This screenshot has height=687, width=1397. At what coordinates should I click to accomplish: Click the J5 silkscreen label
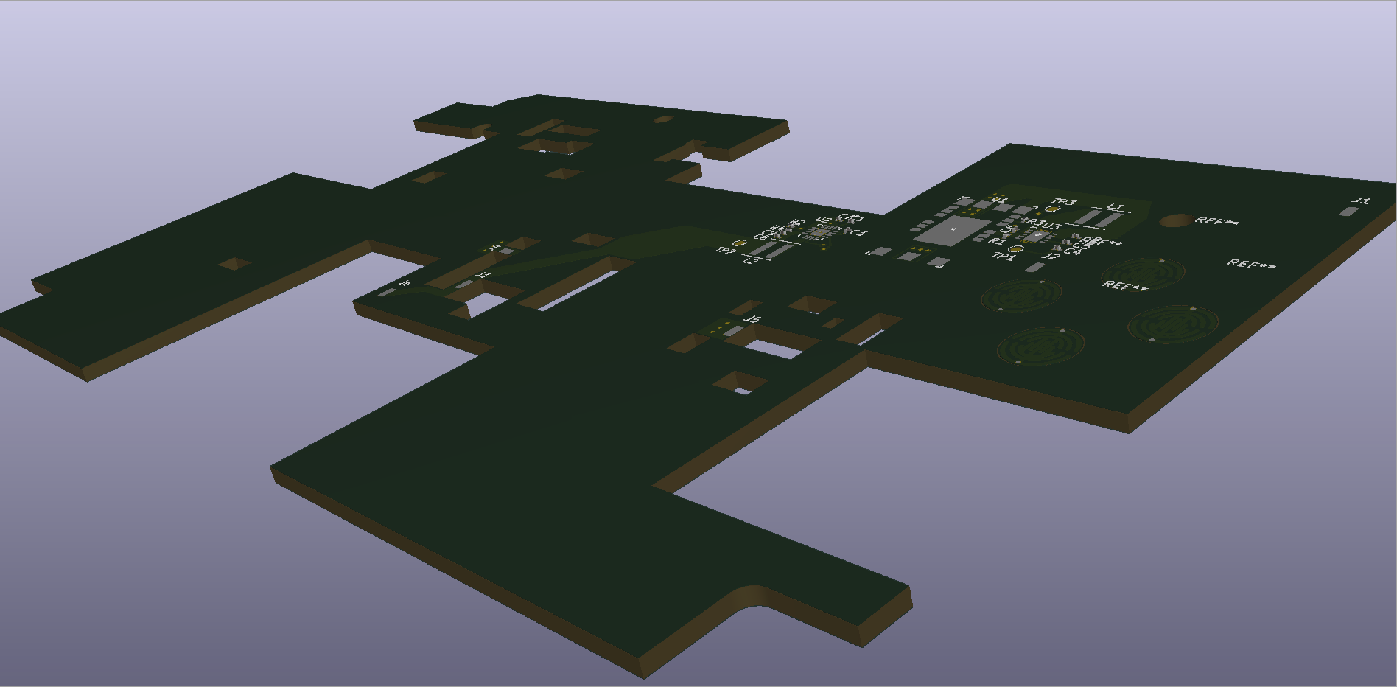752,319
